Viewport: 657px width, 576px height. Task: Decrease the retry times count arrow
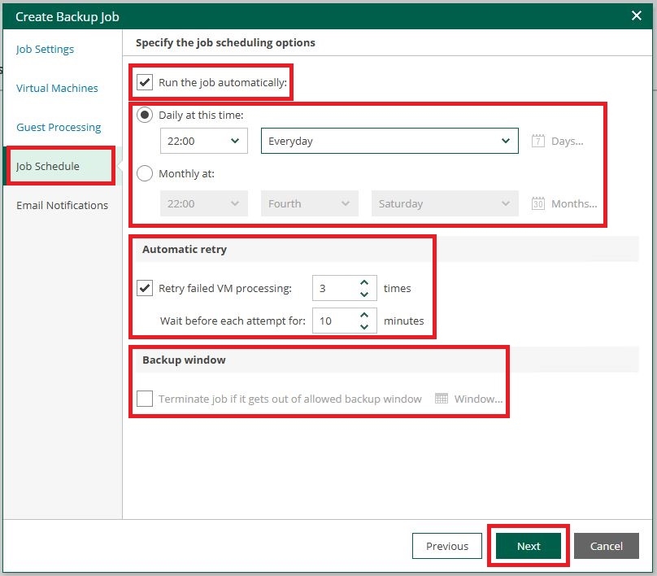[x=364, y=295]
